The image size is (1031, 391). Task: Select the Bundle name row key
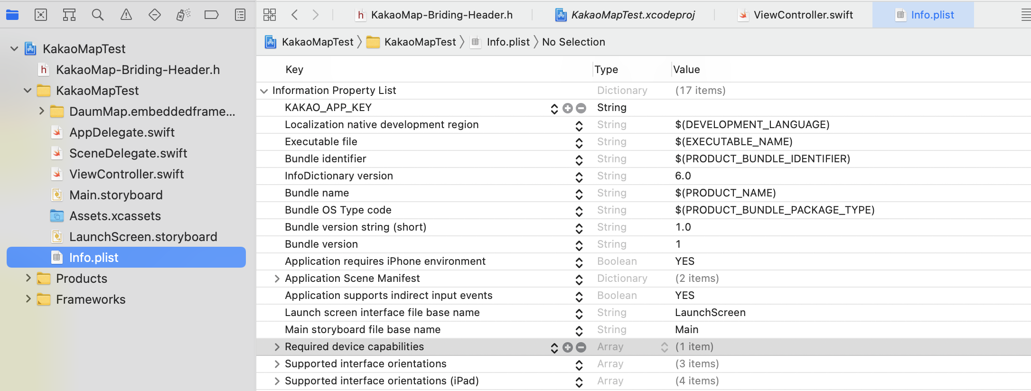[317, 193]
